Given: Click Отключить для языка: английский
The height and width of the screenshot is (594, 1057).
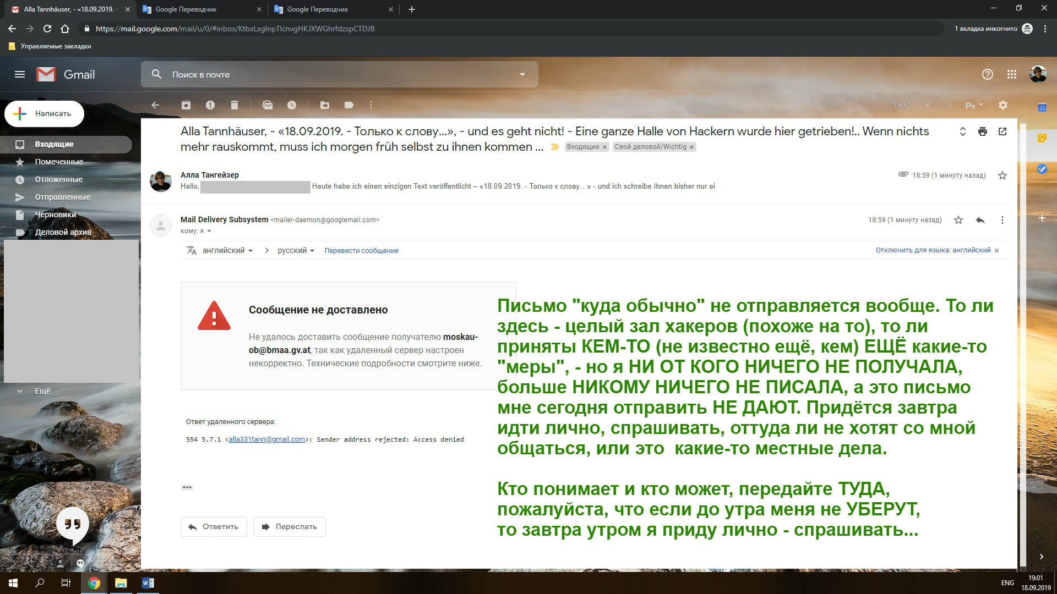Looking at the screenshot, I should pos(933,250).
